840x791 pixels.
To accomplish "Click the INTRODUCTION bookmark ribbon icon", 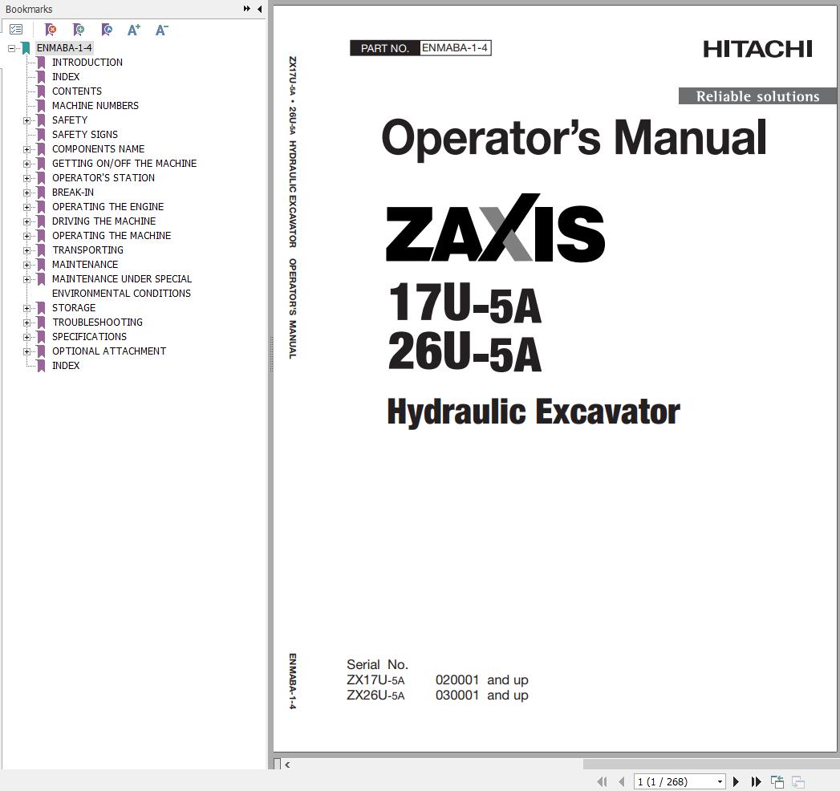I will pyautogui.click(x=41, y=63).
